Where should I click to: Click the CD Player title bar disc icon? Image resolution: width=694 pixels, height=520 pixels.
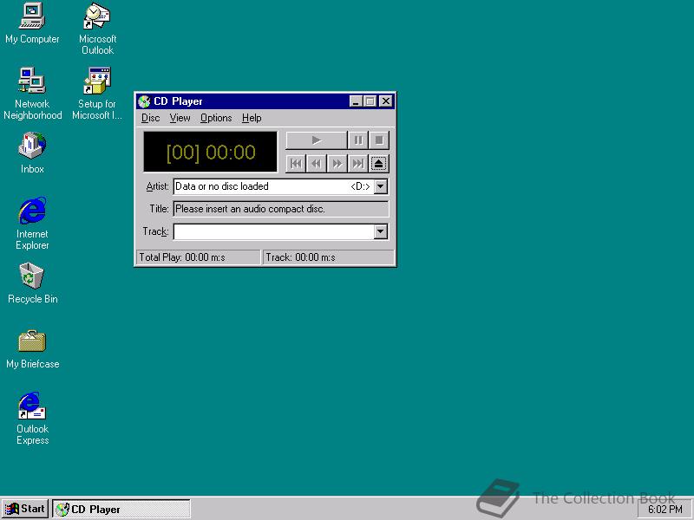tap(144, 101)
